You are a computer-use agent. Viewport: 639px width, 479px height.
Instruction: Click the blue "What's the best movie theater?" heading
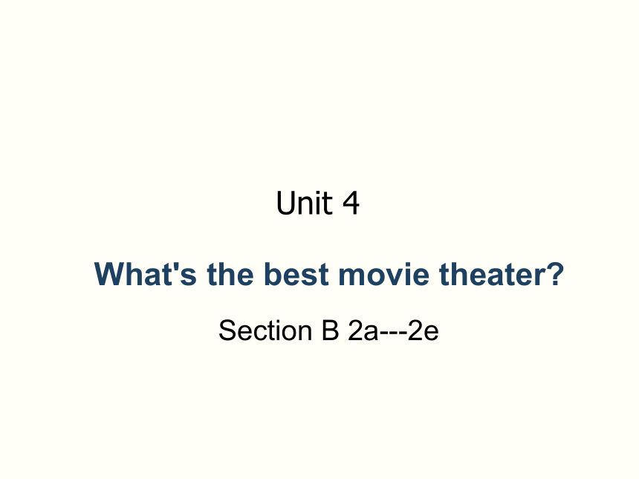pos(329,274)
